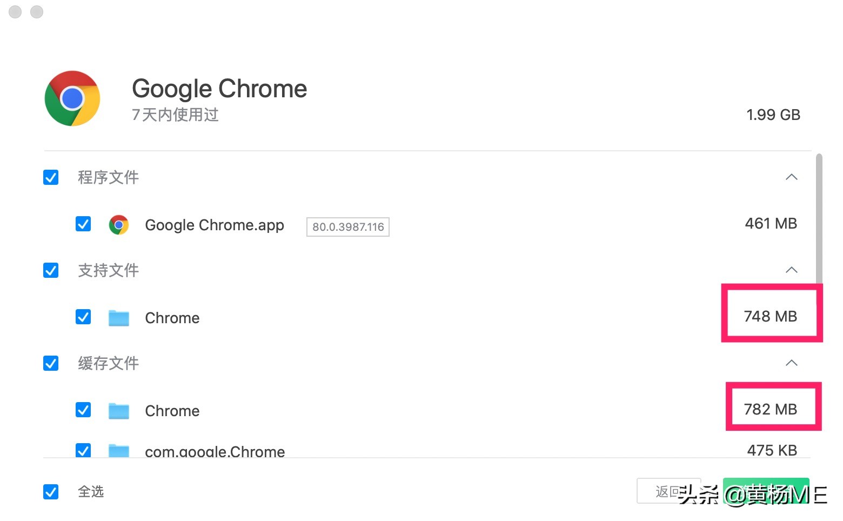This screenshot has width=843, height=521.
Task: Collapse the 缓存文件 section
Action: point(791,363)
